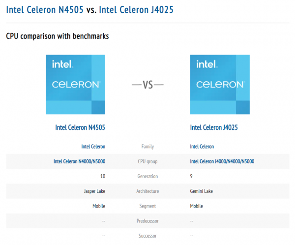Click the Predecessor row label

147,221
